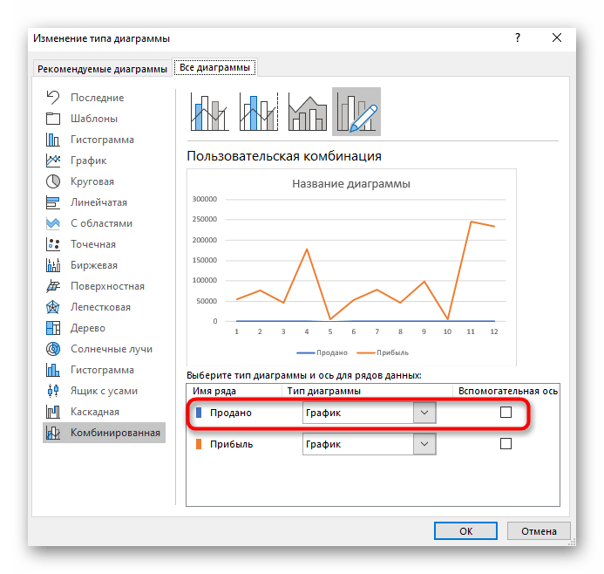Viewport: 604px width, 574px height.
Task: Click the Прибыль legend entry in preview
Action: coord(383,352)
